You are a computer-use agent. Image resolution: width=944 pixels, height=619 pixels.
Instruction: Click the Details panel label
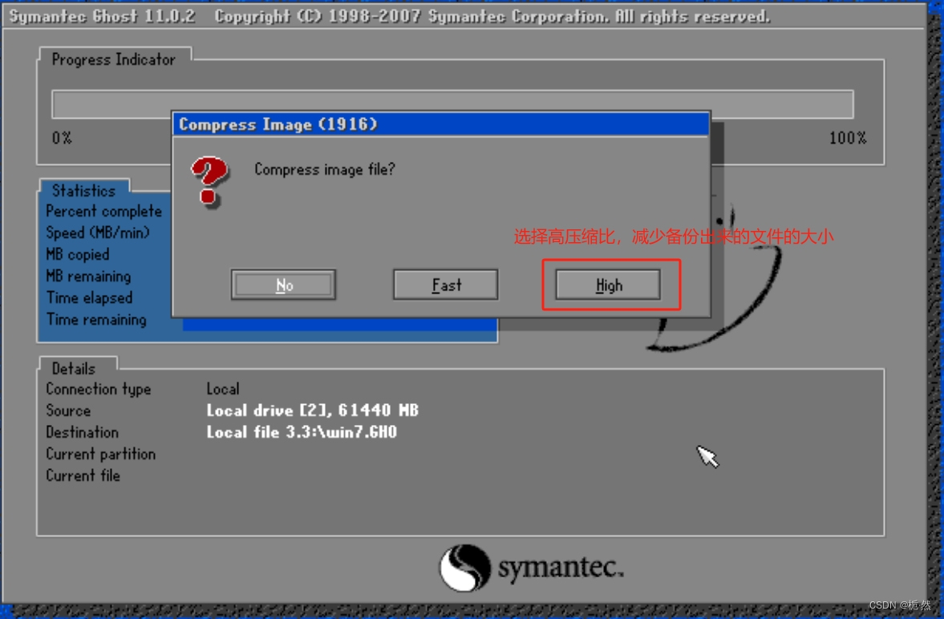[74, 369]
